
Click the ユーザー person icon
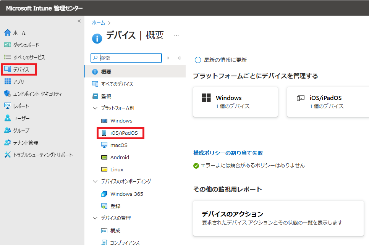8,118
